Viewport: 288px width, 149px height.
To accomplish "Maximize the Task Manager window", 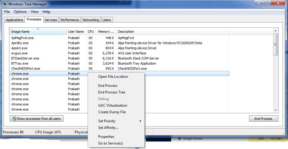I will click(267, 3).
